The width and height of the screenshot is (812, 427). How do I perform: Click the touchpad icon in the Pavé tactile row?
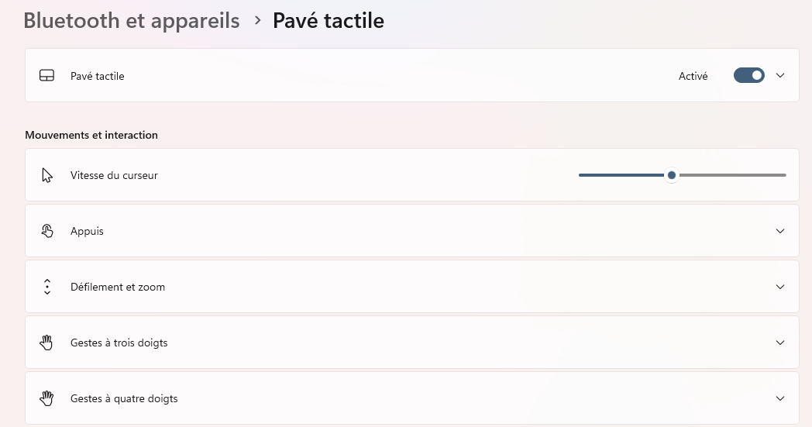(x=46, y=76)
